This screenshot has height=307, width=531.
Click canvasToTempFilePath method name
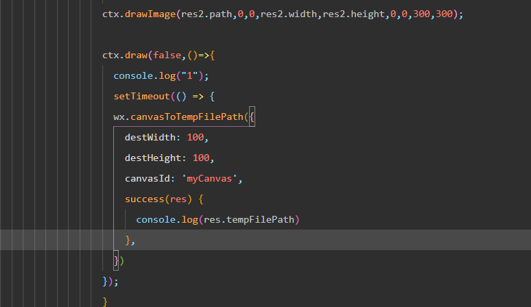[187, 117]
